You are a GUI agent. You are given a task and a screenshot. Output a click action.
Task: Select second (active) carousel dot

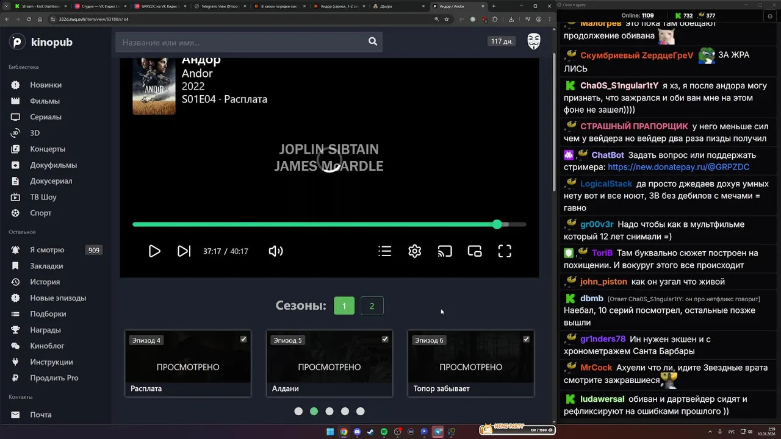click(x=314, y=412)
